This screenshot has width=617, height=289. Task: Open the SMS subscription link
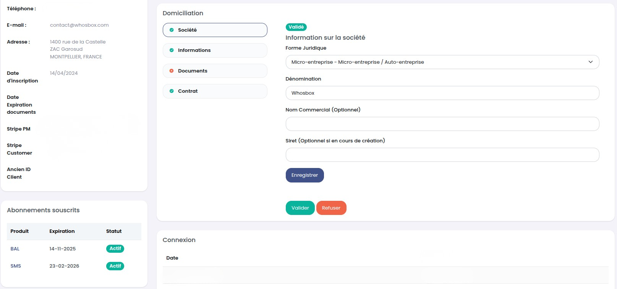(x=16, y=266)
